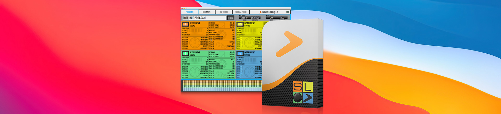The height and width of the screenshot is (114, 501).
Task: Open zone 1 STICK 3 X CUTOFF assignment
Action: pos(195,46)
